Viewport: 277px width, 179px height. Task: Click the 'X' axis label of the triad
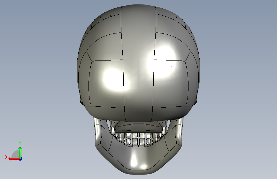6,157
